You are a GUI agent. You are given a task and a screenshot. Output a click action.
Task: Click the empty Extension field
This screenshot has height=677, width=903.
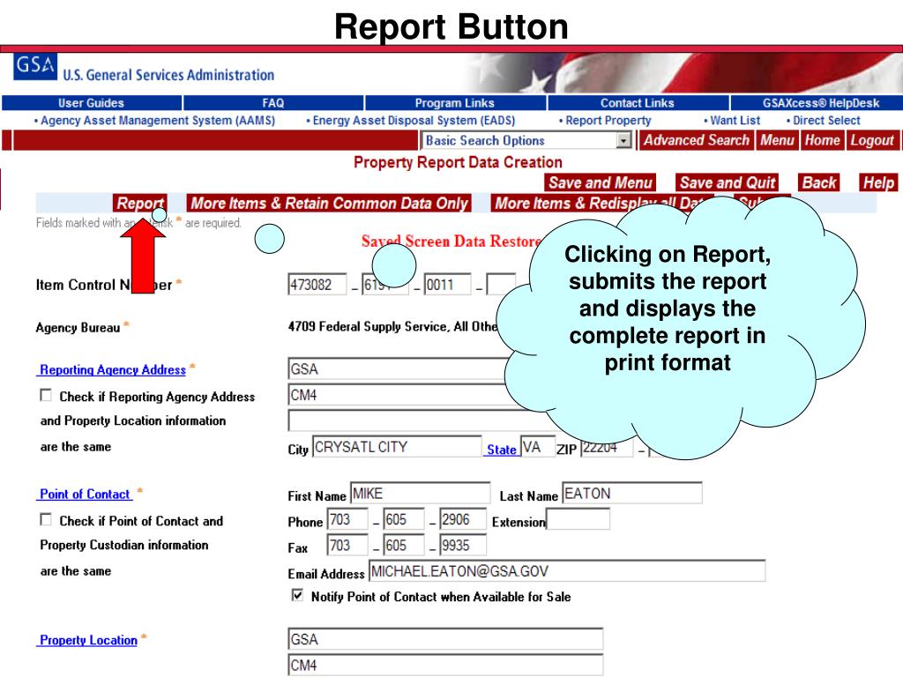578,519
